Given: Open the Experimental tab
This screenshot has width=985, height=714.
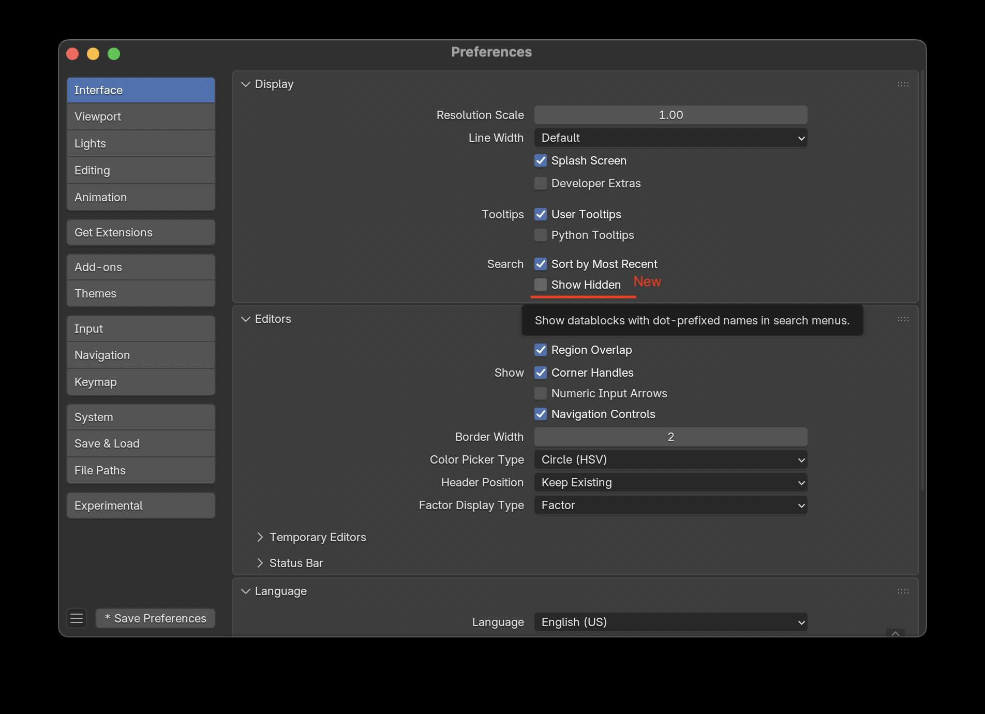Looking at the screenshot, I should point(141,505).
